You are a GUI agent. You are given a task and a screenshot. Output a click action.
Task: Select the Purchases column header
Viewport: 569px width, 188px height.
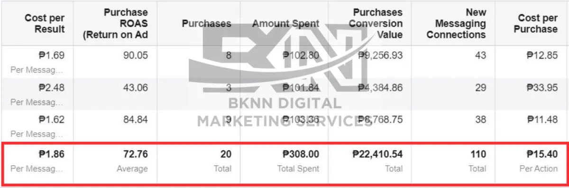pyautogui.click(x=207, y=24)
